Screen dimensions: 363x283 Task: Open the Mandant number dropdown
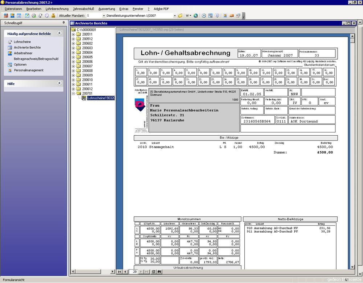pyautogui.click(x=104, y=16)
